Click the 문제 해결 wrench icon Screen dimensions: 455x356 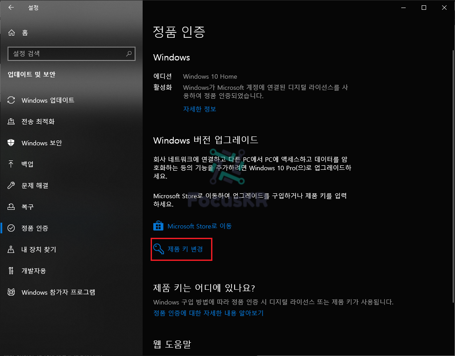[11, 185]
